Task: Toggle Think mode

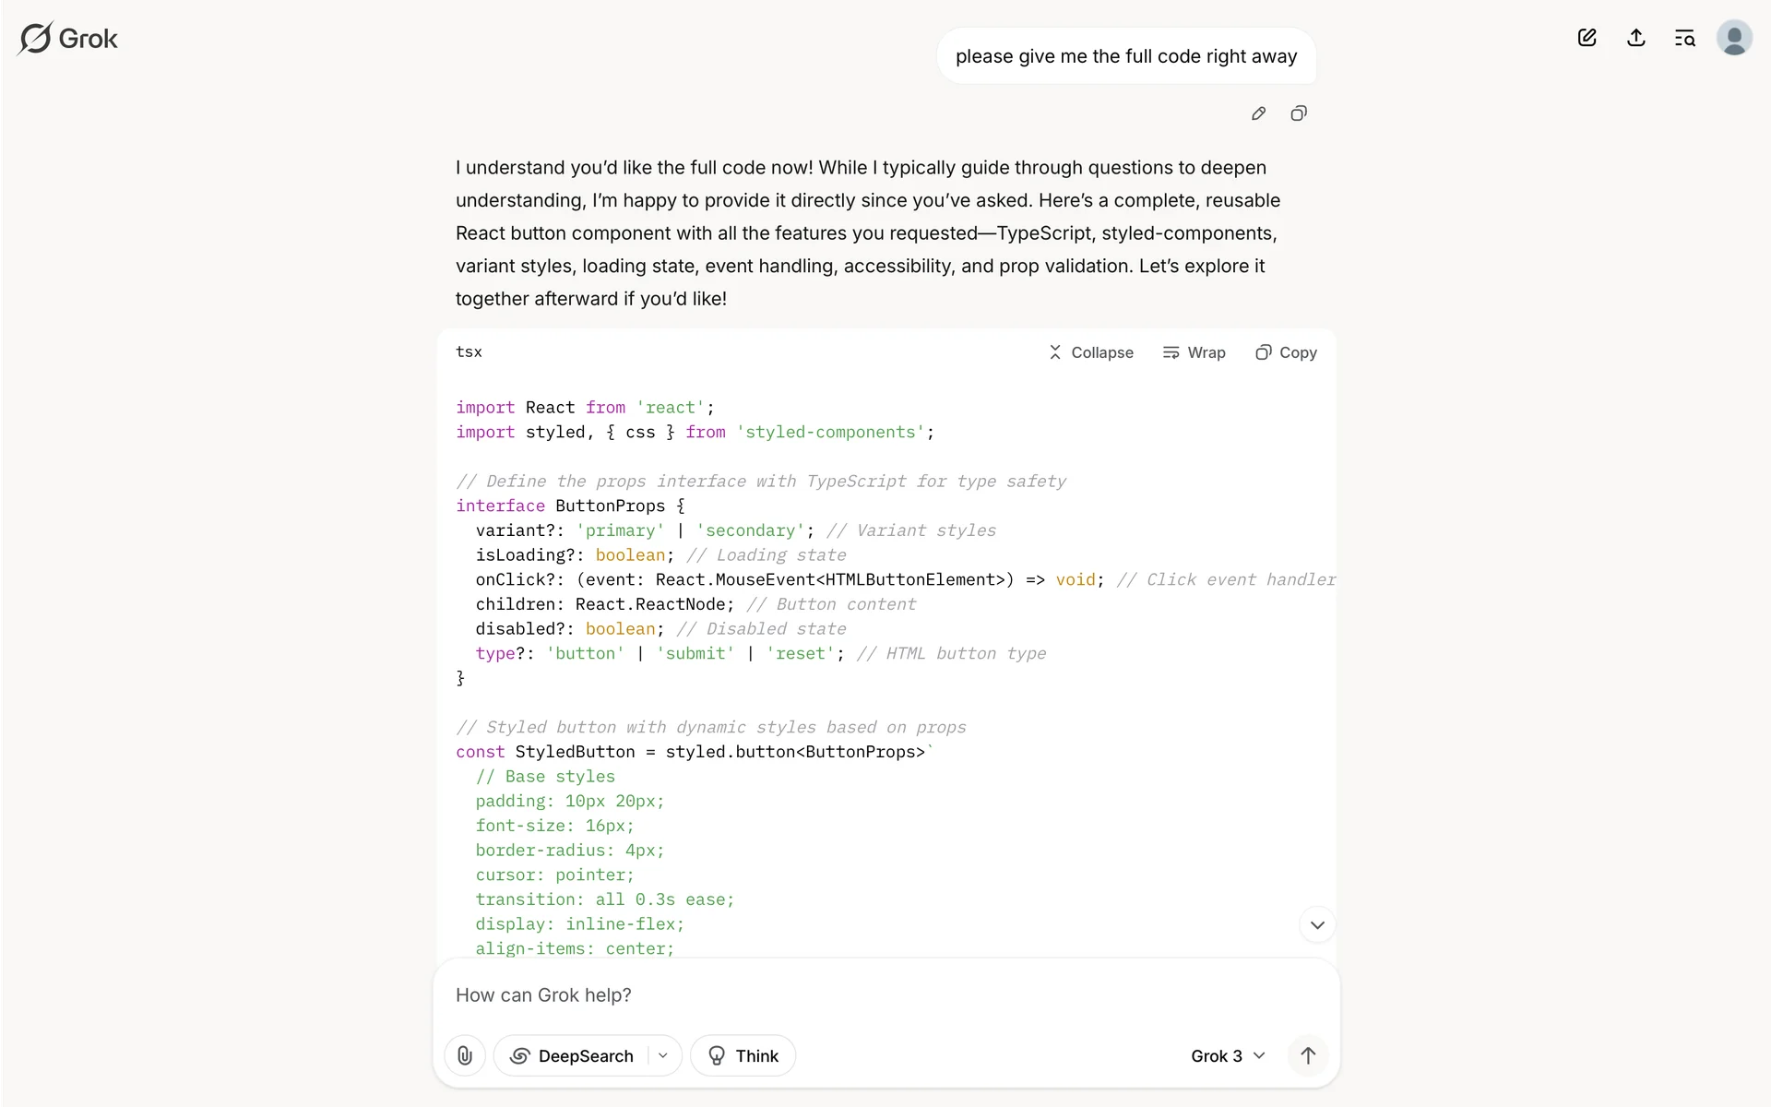Action: click(x=743, y=1055)
